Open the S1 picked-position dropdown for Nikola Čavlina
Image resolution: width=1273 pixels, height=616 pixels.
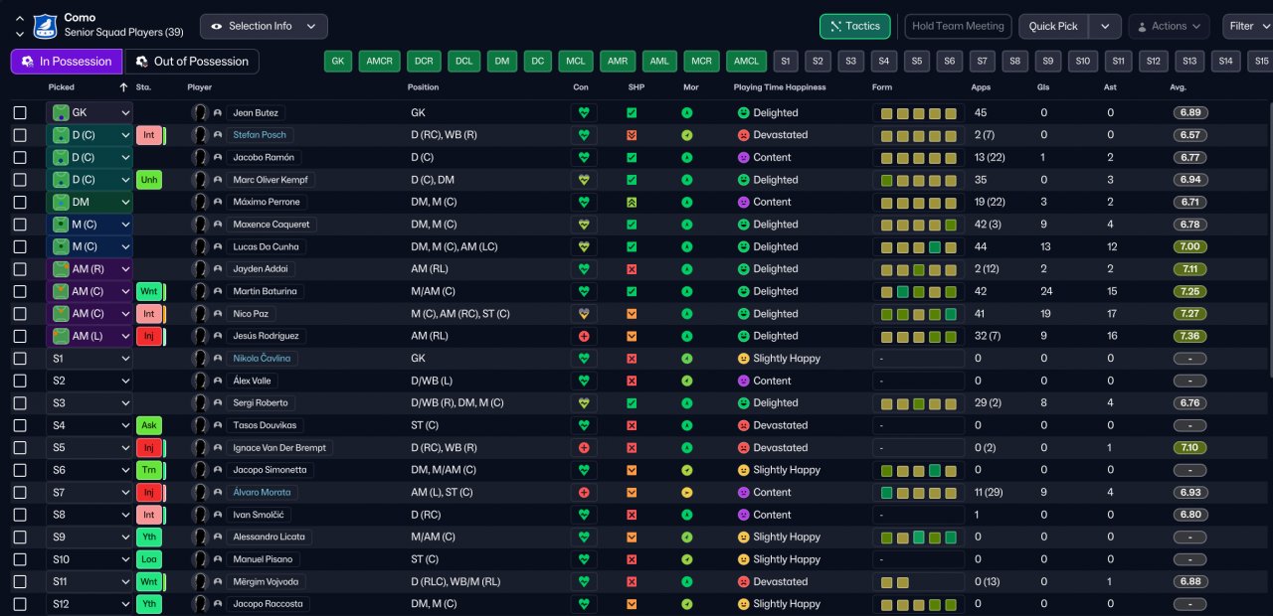[x=90, y=359]
